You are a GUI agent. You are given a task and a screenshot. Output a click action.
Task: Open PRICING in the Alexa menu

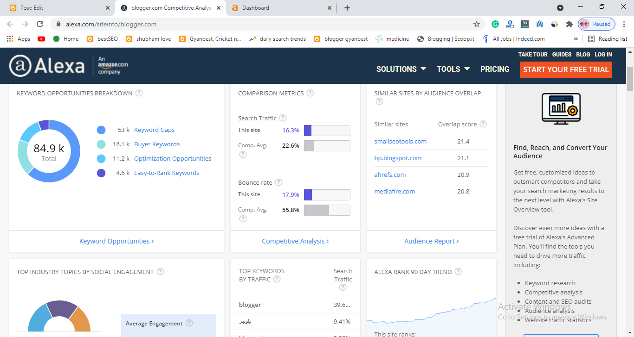point(495,69)
